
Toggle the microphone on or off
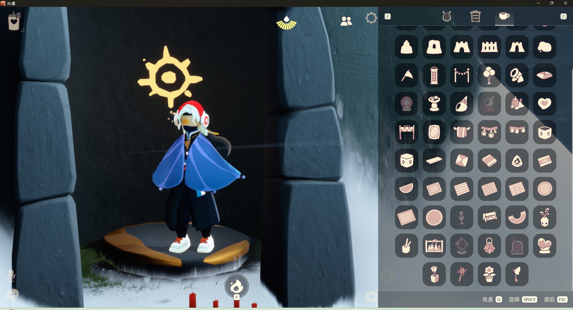point(11,276)
